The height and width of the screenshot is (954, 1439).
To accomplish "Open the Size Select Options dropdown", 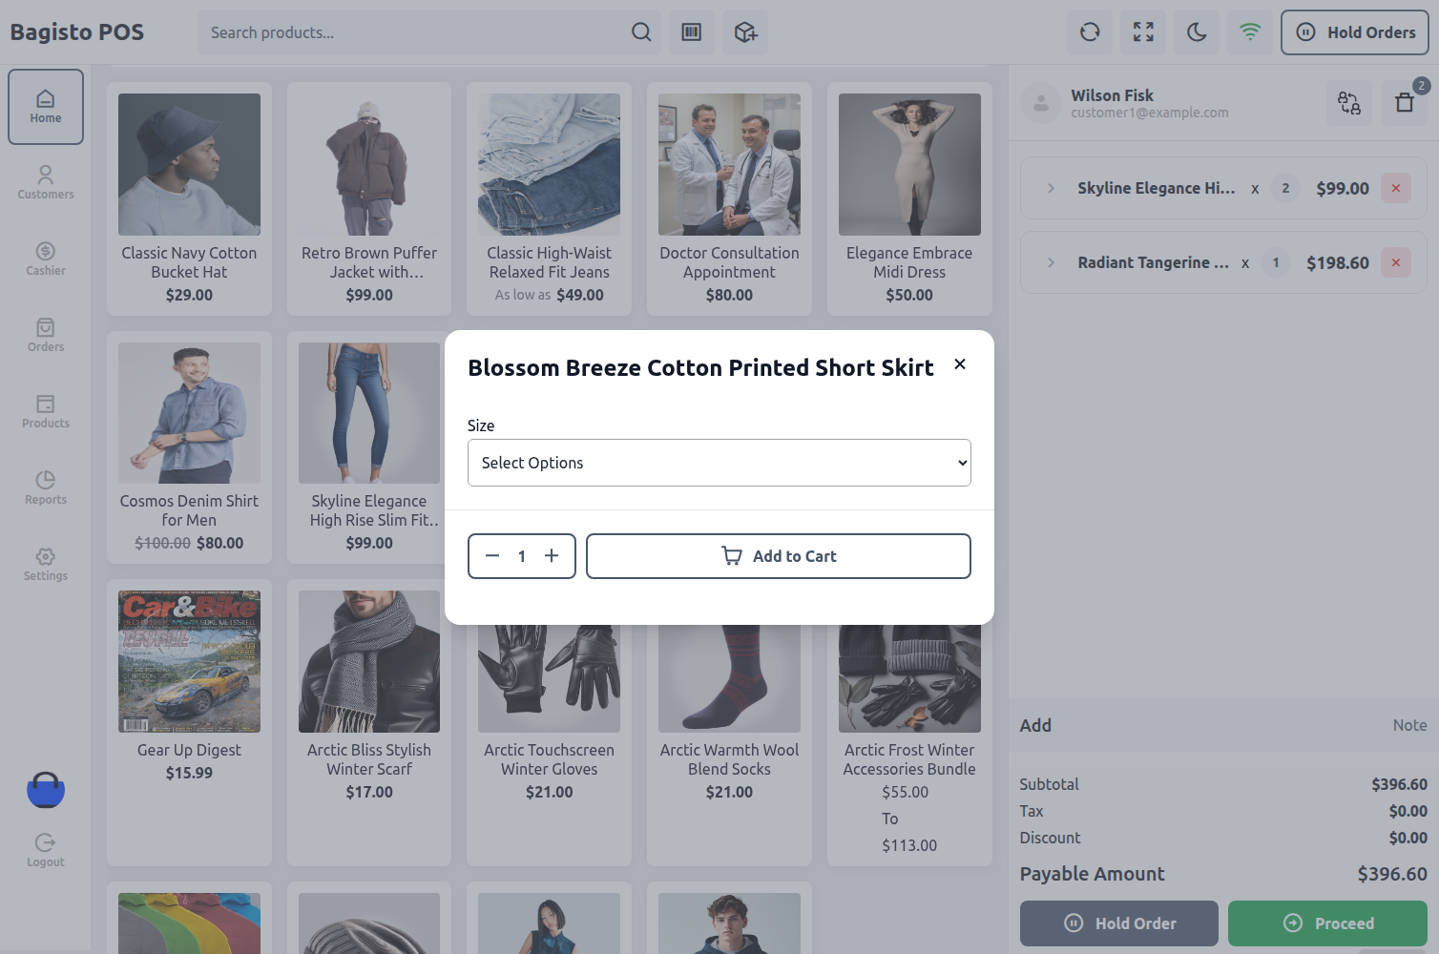I will click(719, 463).
